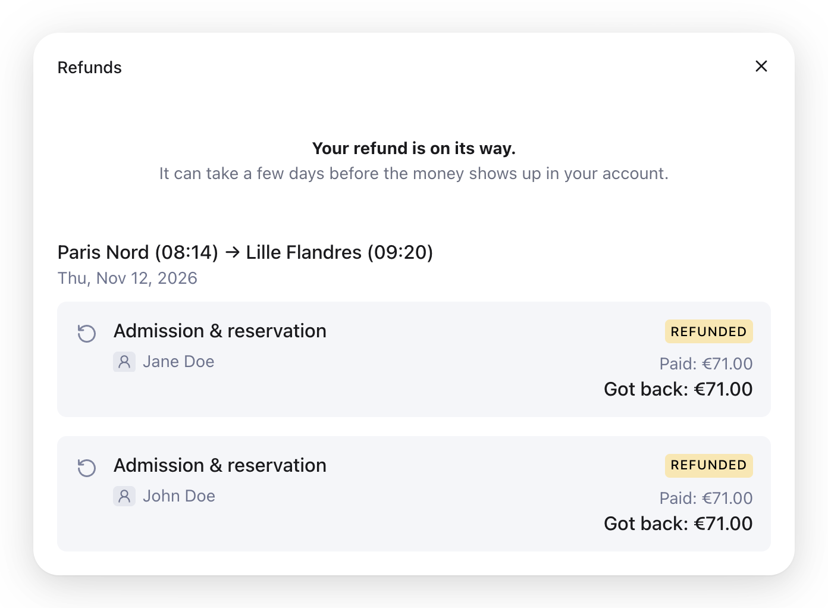Screen dimensions: 828x608
Task: Click "Paid: €71.00" in Jane Doe's card
Action: (706, 363)
